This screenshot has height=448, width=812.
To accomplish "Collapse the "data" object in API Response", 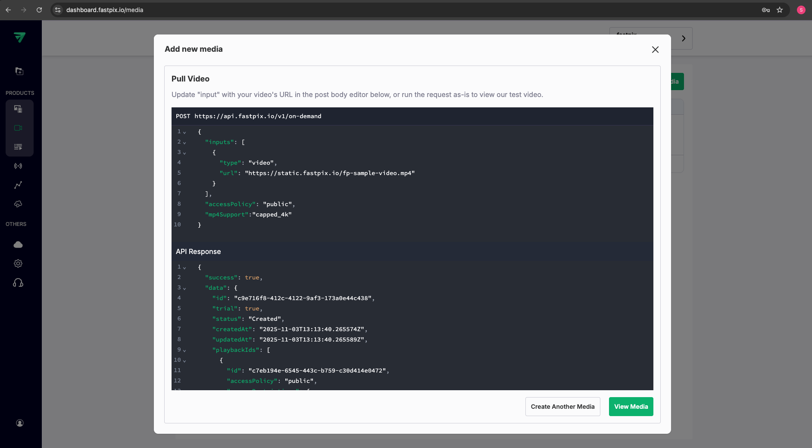I will (x=184, y=288).
